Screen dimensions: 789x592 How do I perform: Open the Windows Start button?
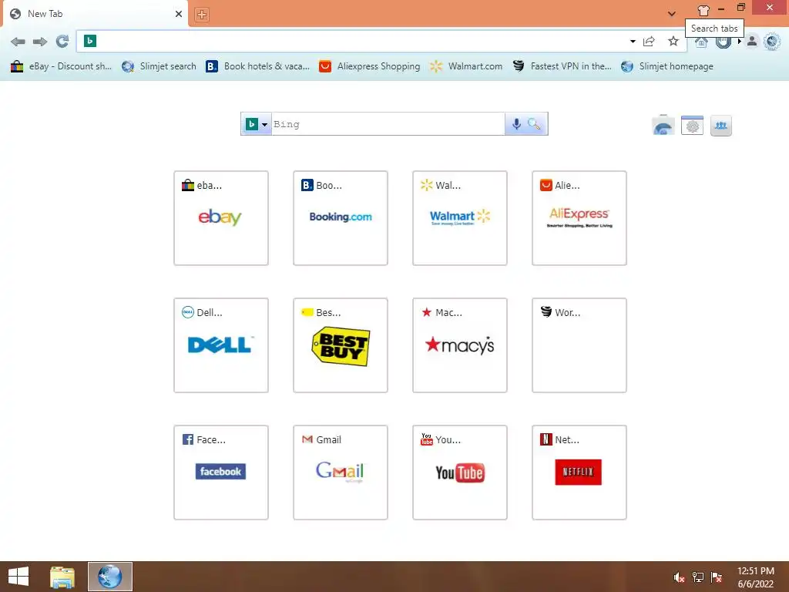(x=18, y=577)
